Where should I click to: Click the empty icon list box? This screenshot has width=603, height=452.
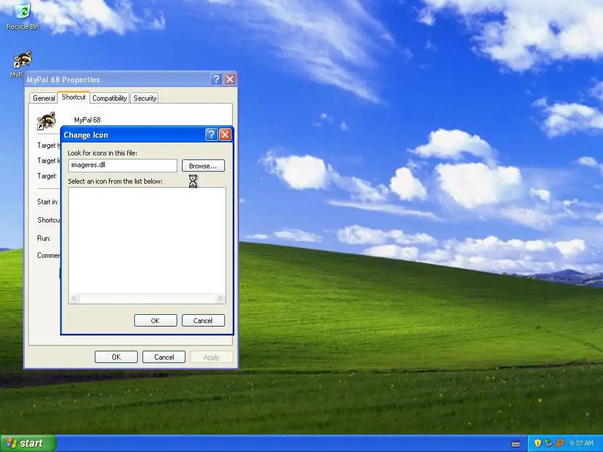(x=147, y=241)
